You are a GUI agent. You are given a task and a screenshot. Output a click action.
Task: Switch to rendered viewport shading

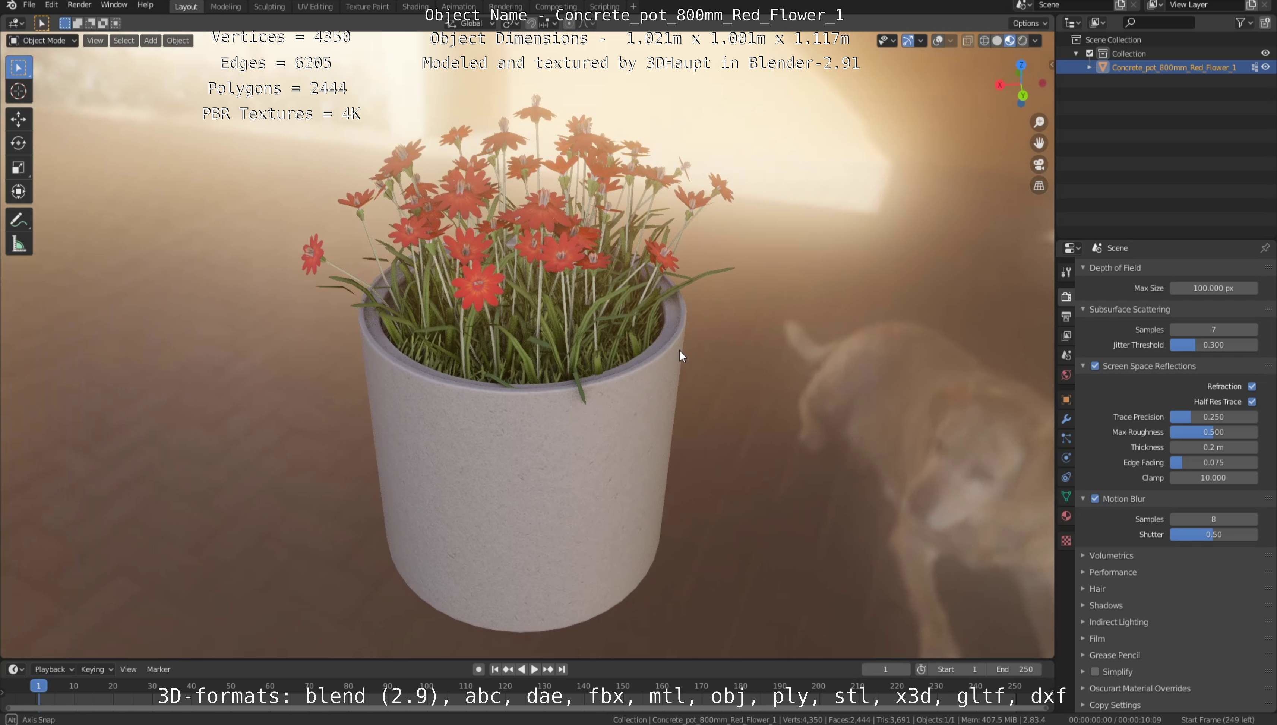click(x=1022, y=41)
